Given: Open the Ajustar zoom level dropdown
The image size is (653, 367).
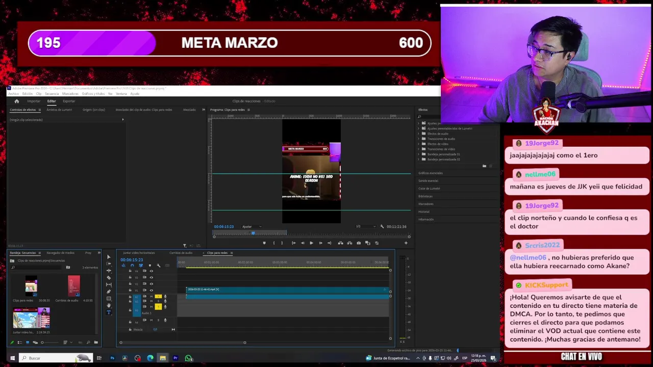Looking at the screenshot, I should (x=252, y=226).
